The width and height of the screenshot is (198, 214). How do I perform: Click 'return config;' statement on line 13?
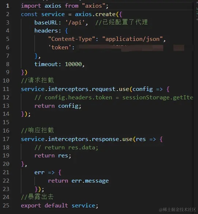point(58,106)
